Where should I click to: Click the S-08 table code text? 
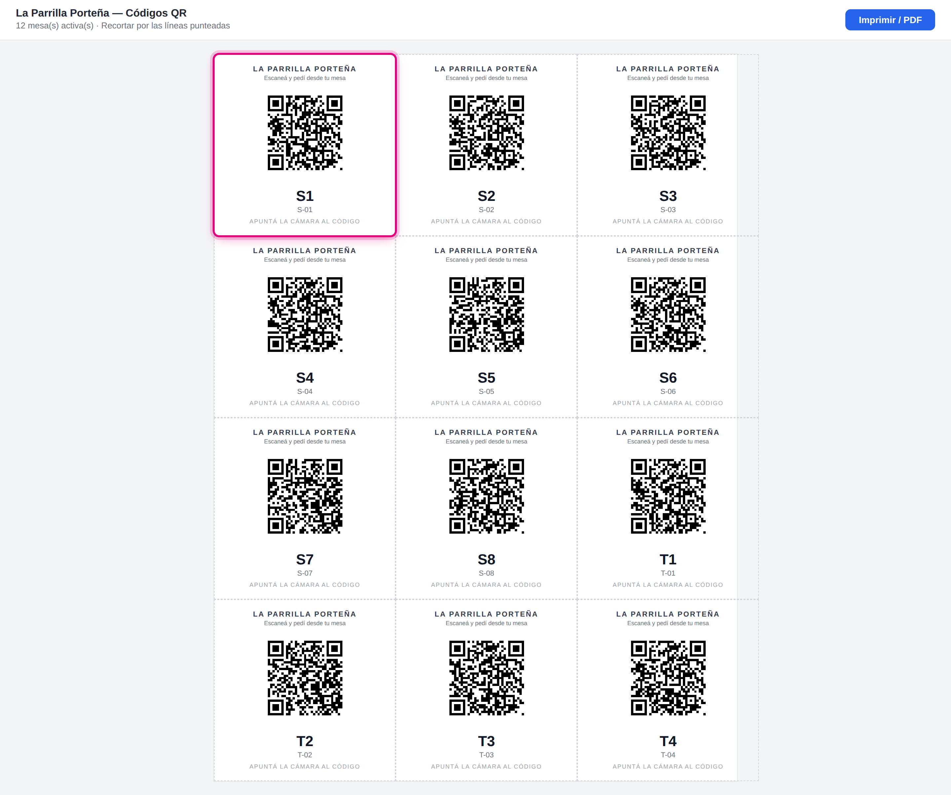486,573
